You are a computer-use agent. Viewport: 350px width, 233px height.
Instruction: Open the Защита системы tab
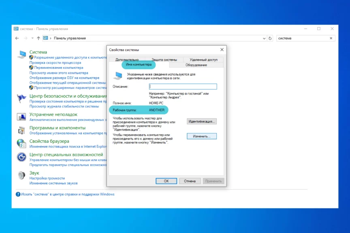(x=164, y=59)
